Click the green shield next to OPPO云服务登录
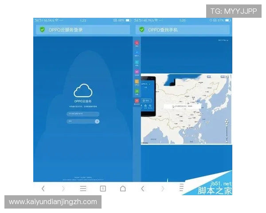 coord(42,30)
